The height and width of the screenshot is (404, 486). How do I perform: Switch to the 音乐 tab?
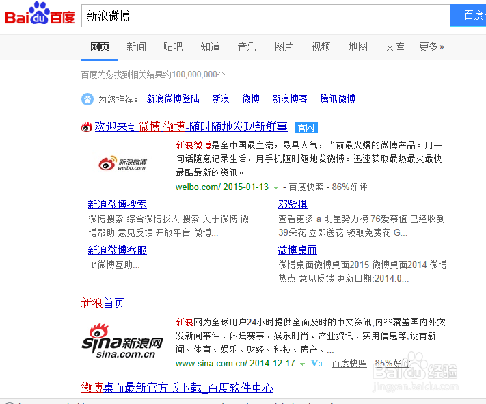247,46
